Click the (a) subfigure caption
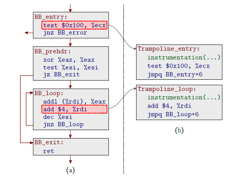 71,169
